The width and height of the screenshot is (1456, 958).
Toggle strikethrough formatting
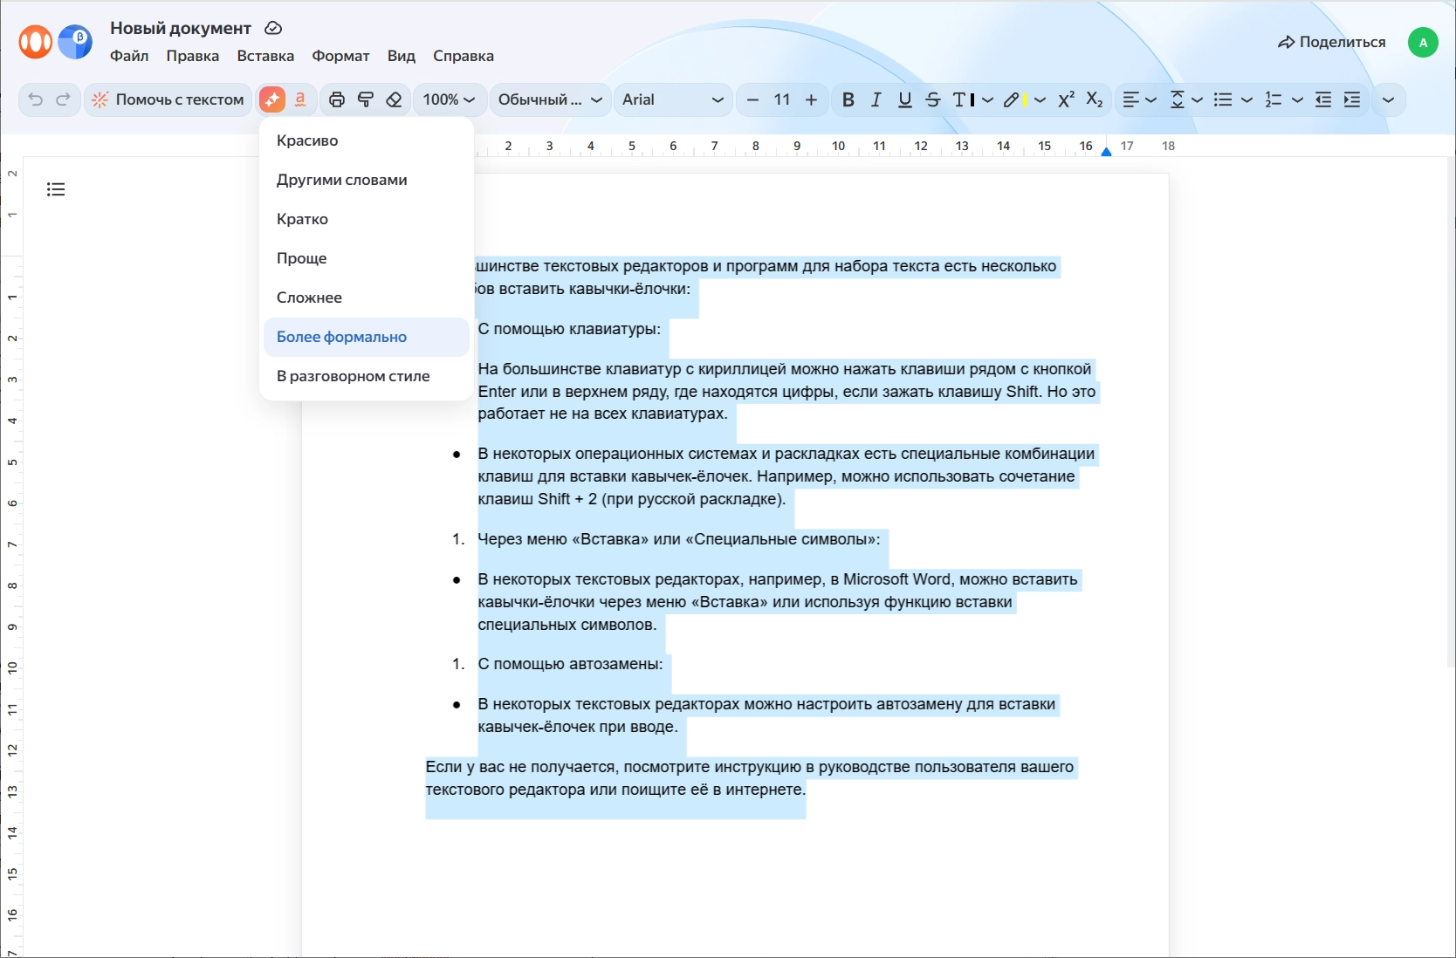pos(933,99)
